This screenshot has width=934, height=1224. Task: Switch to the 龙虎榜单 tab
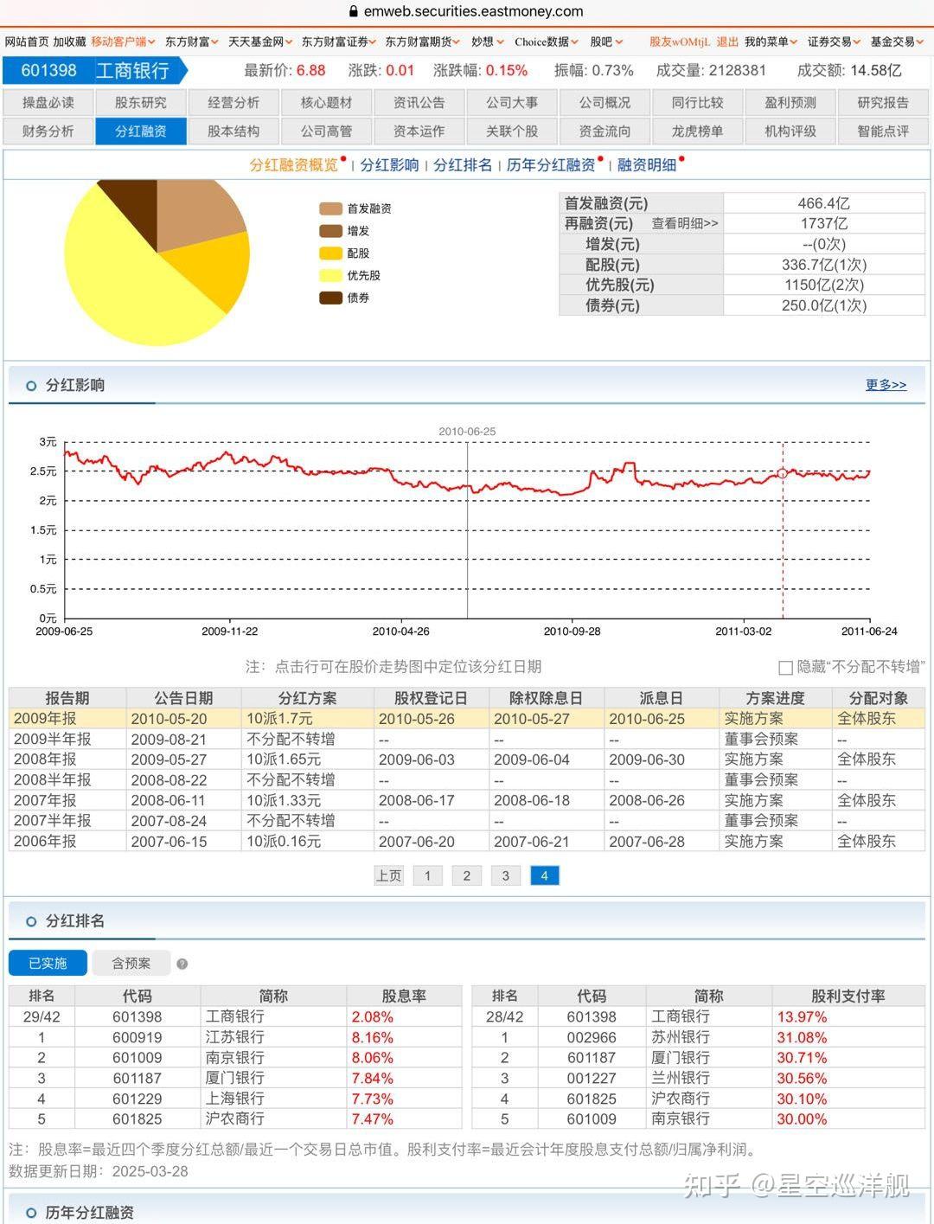click(x=698, y=131)
